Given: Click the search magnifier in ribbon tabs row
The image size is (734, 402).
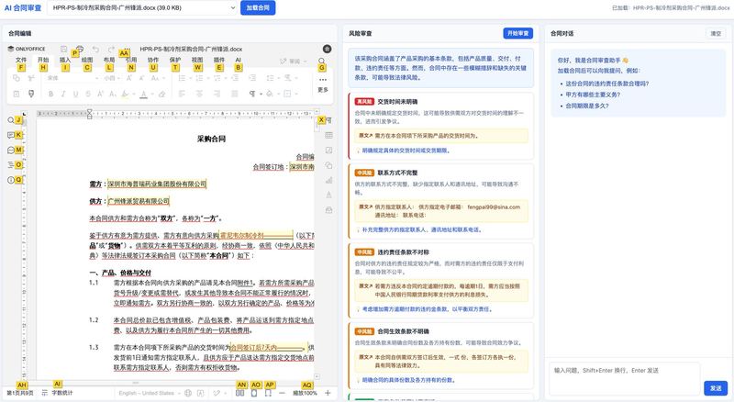Looking at the screenshot, I should coord(322,61).
